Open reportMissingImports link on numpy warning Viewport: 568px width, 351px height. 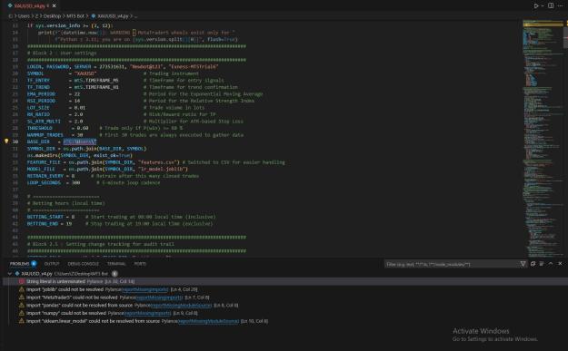coord(148,314)
